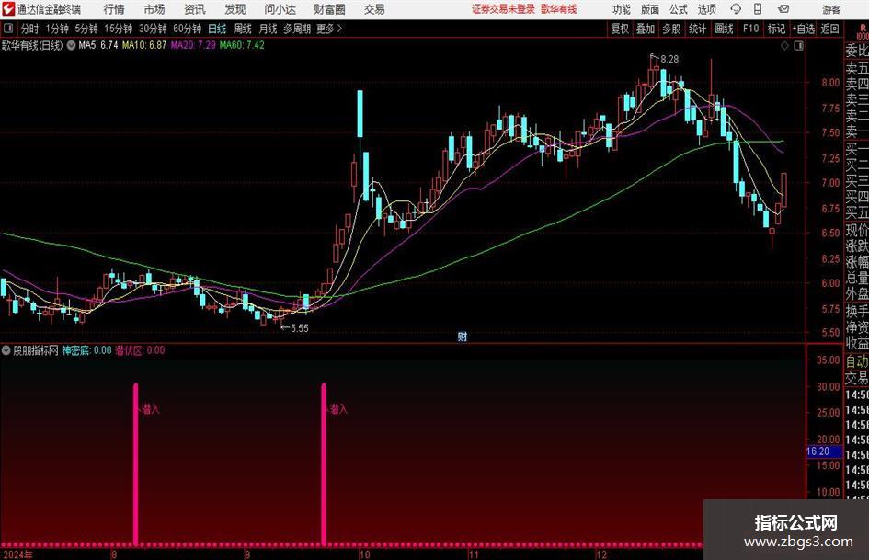
Task: Click the 5.55 low price annotation
Action: tap(299, 328)
